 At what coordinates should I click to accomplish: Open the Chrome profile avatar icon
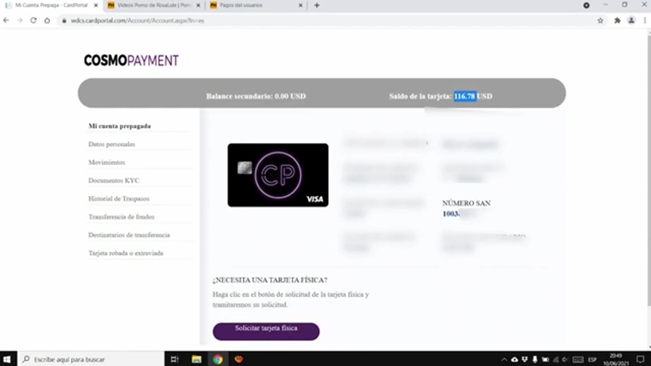(631, 20)
